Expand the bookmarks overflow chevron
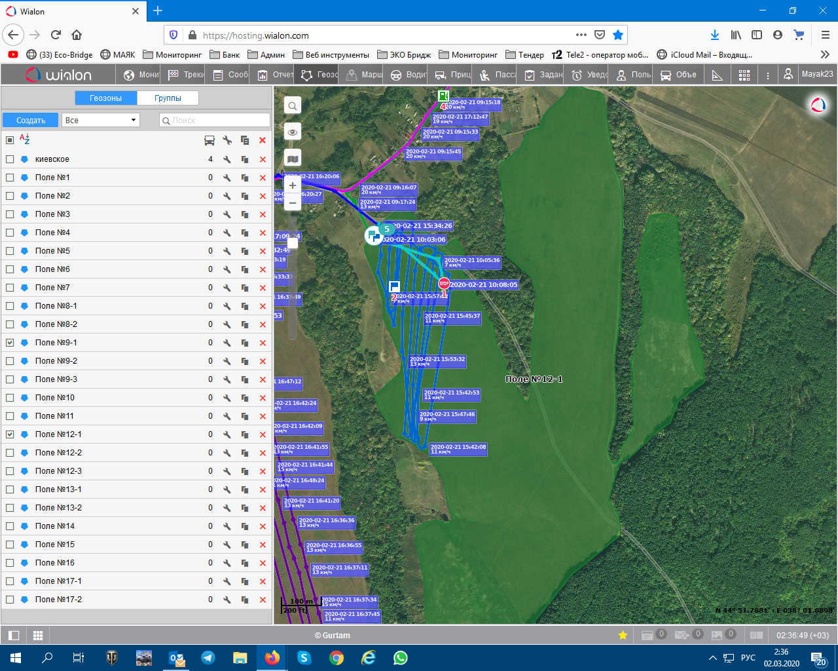 click(825, 54)
